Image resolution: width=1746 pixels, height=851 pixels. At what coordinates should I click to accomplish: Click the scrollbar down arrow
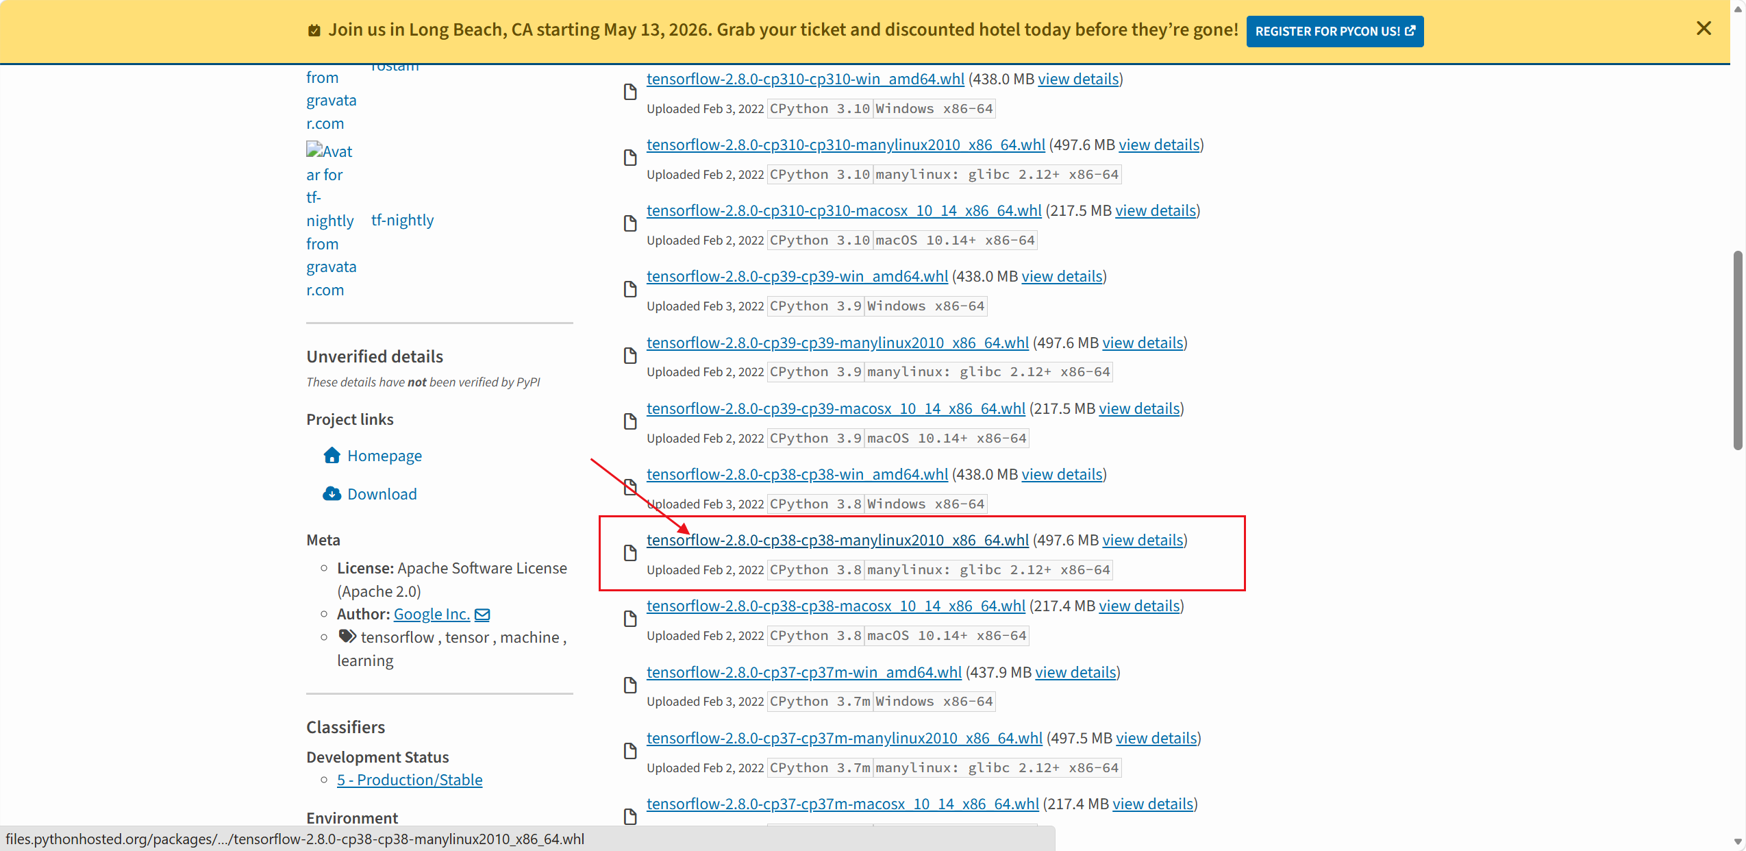tap(1738, 842)
